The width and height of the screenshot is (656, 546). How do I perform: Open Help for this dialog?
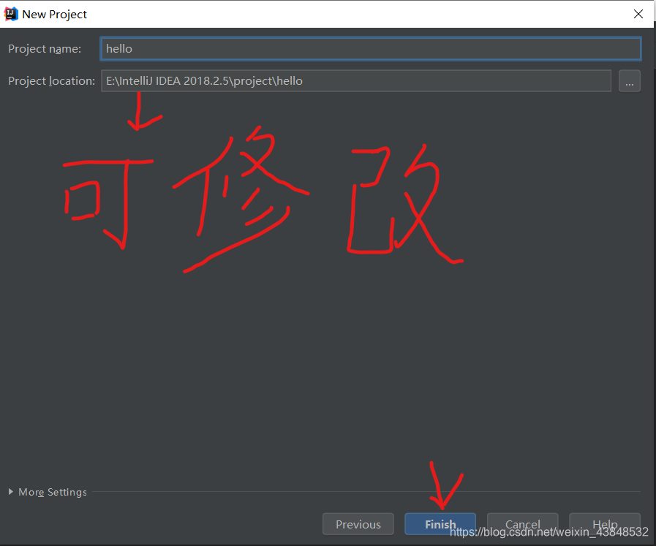tap(605, 524)
